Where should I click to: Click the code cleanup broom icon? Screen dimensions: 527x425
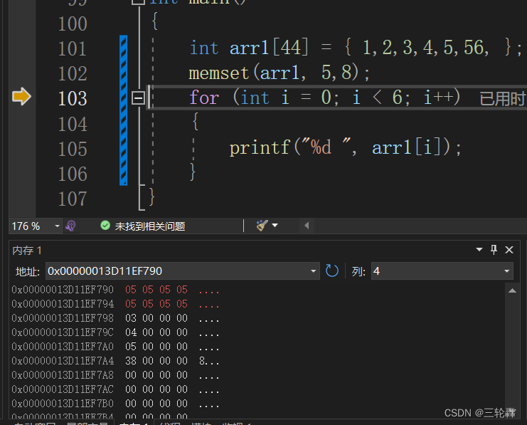pos(262,226)
